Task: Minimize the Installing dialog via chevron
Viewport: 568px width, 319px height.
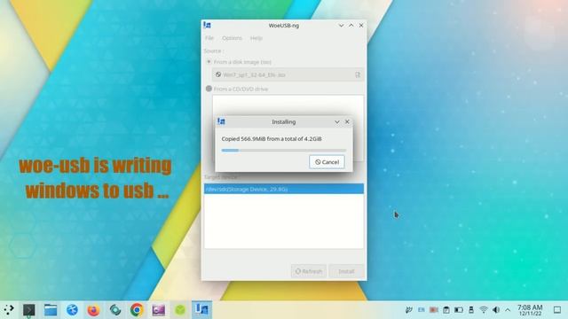Action: click(x=337, y=122)
